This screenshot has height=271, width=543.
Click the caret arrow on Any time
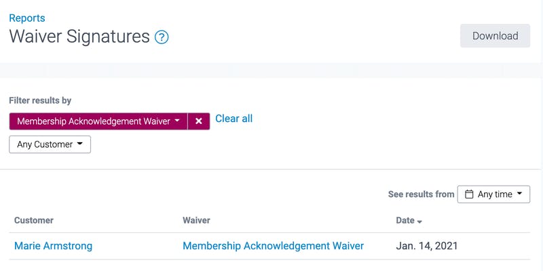(x=519, y=194)
